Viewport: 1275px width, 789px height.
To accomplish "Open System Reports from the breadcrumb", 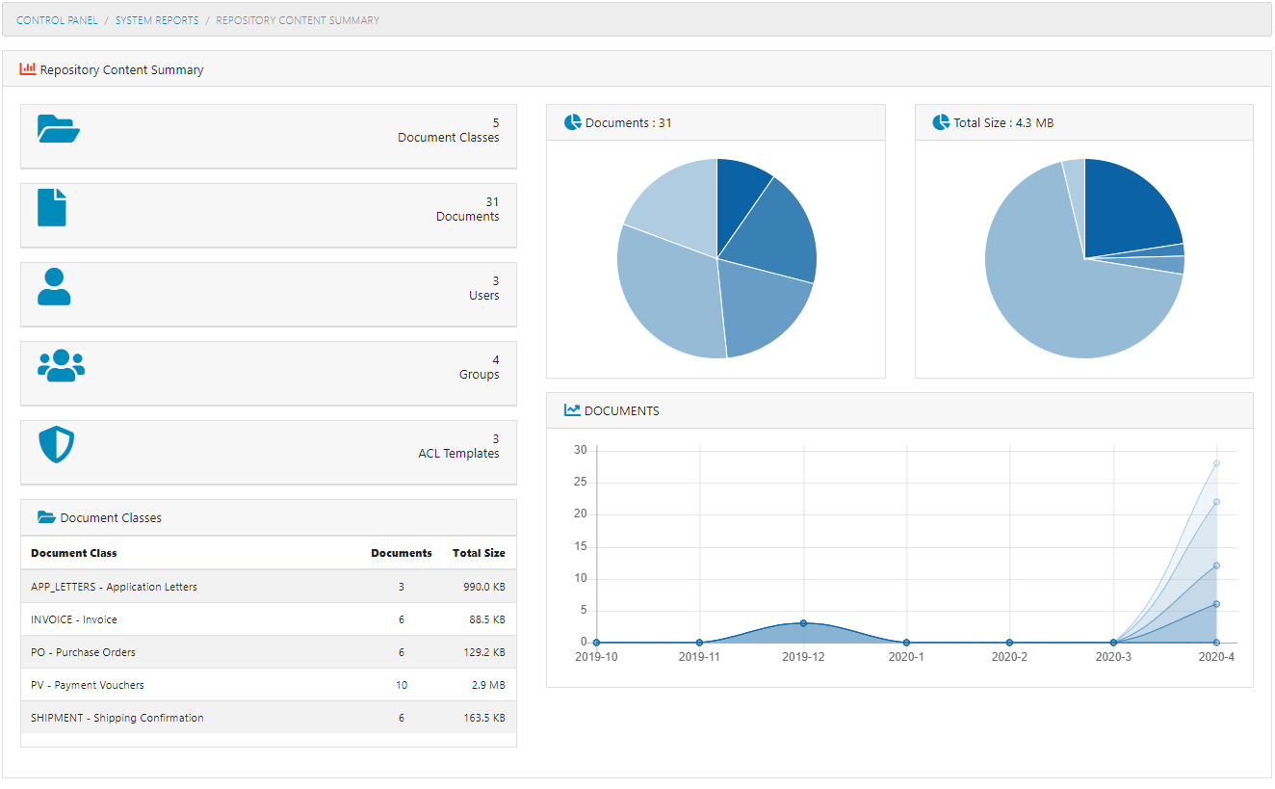I will (156, 19).
